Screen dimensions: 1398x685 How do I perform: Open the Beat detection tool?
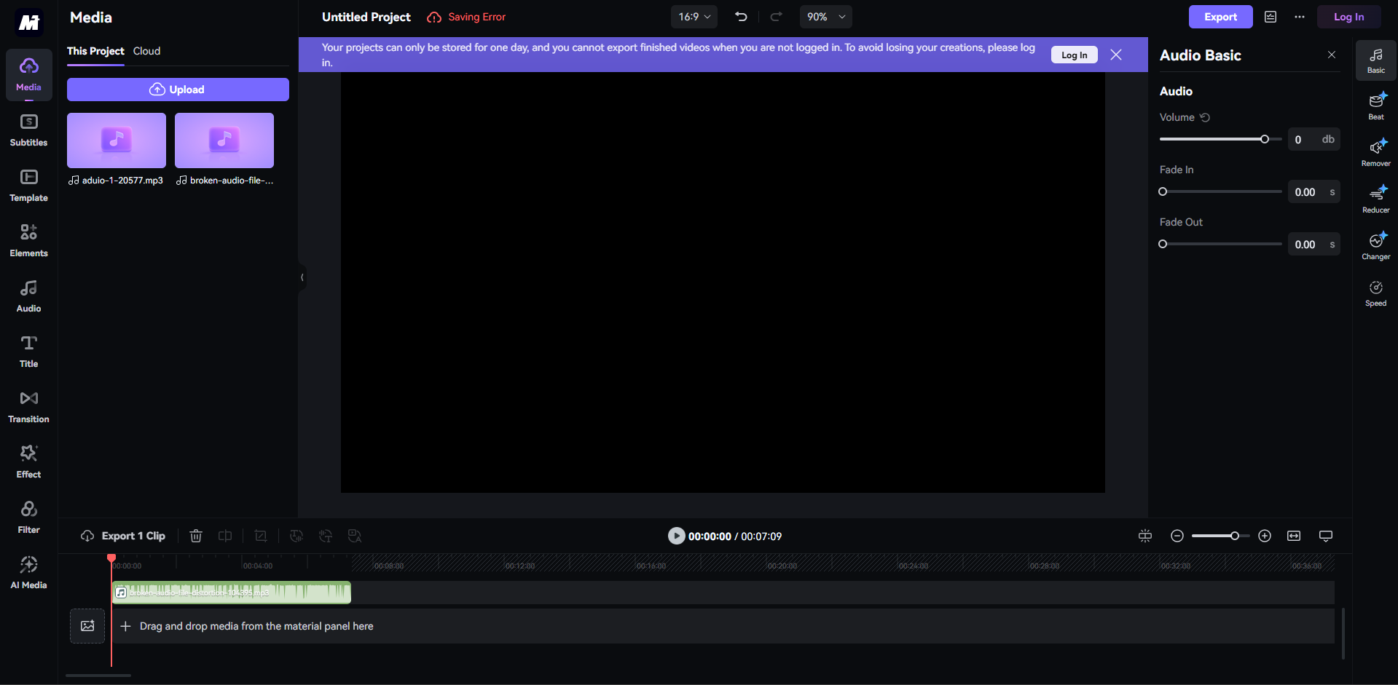click(1376, 106)
